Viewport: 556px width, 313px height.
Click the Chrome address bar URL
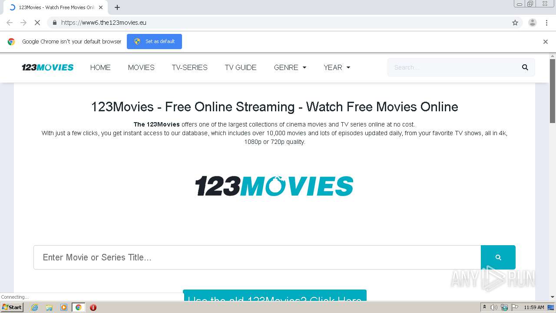pyautogui.click(x=104, y=23)
